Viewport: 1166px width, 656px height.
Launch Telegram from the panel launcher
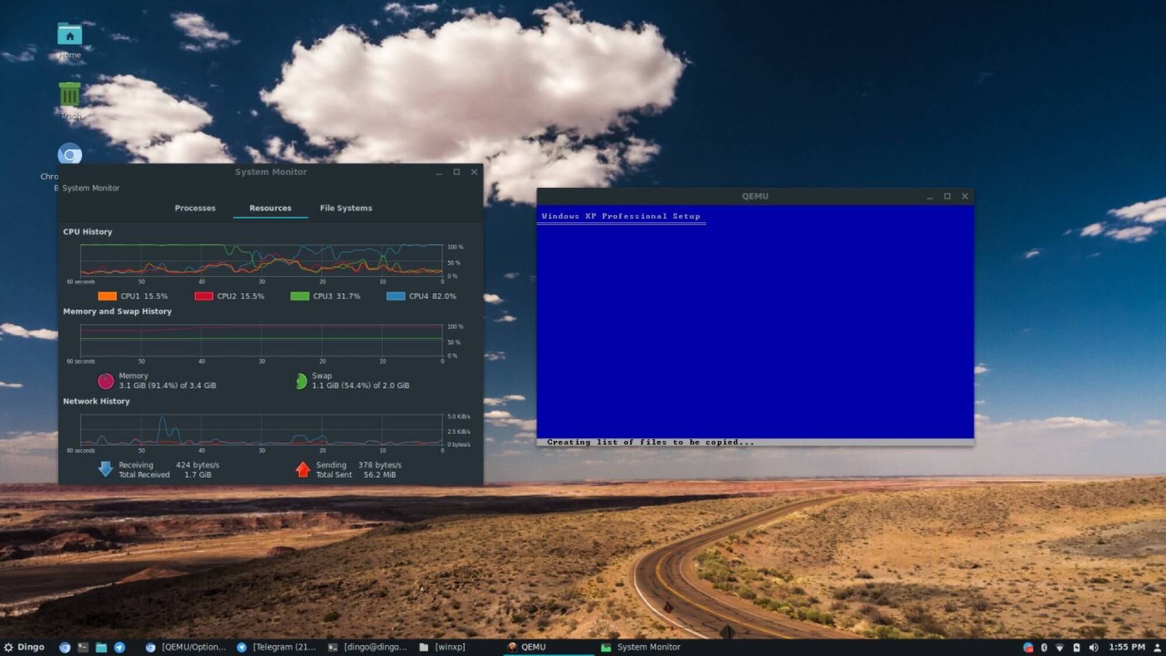click(120, 647)
